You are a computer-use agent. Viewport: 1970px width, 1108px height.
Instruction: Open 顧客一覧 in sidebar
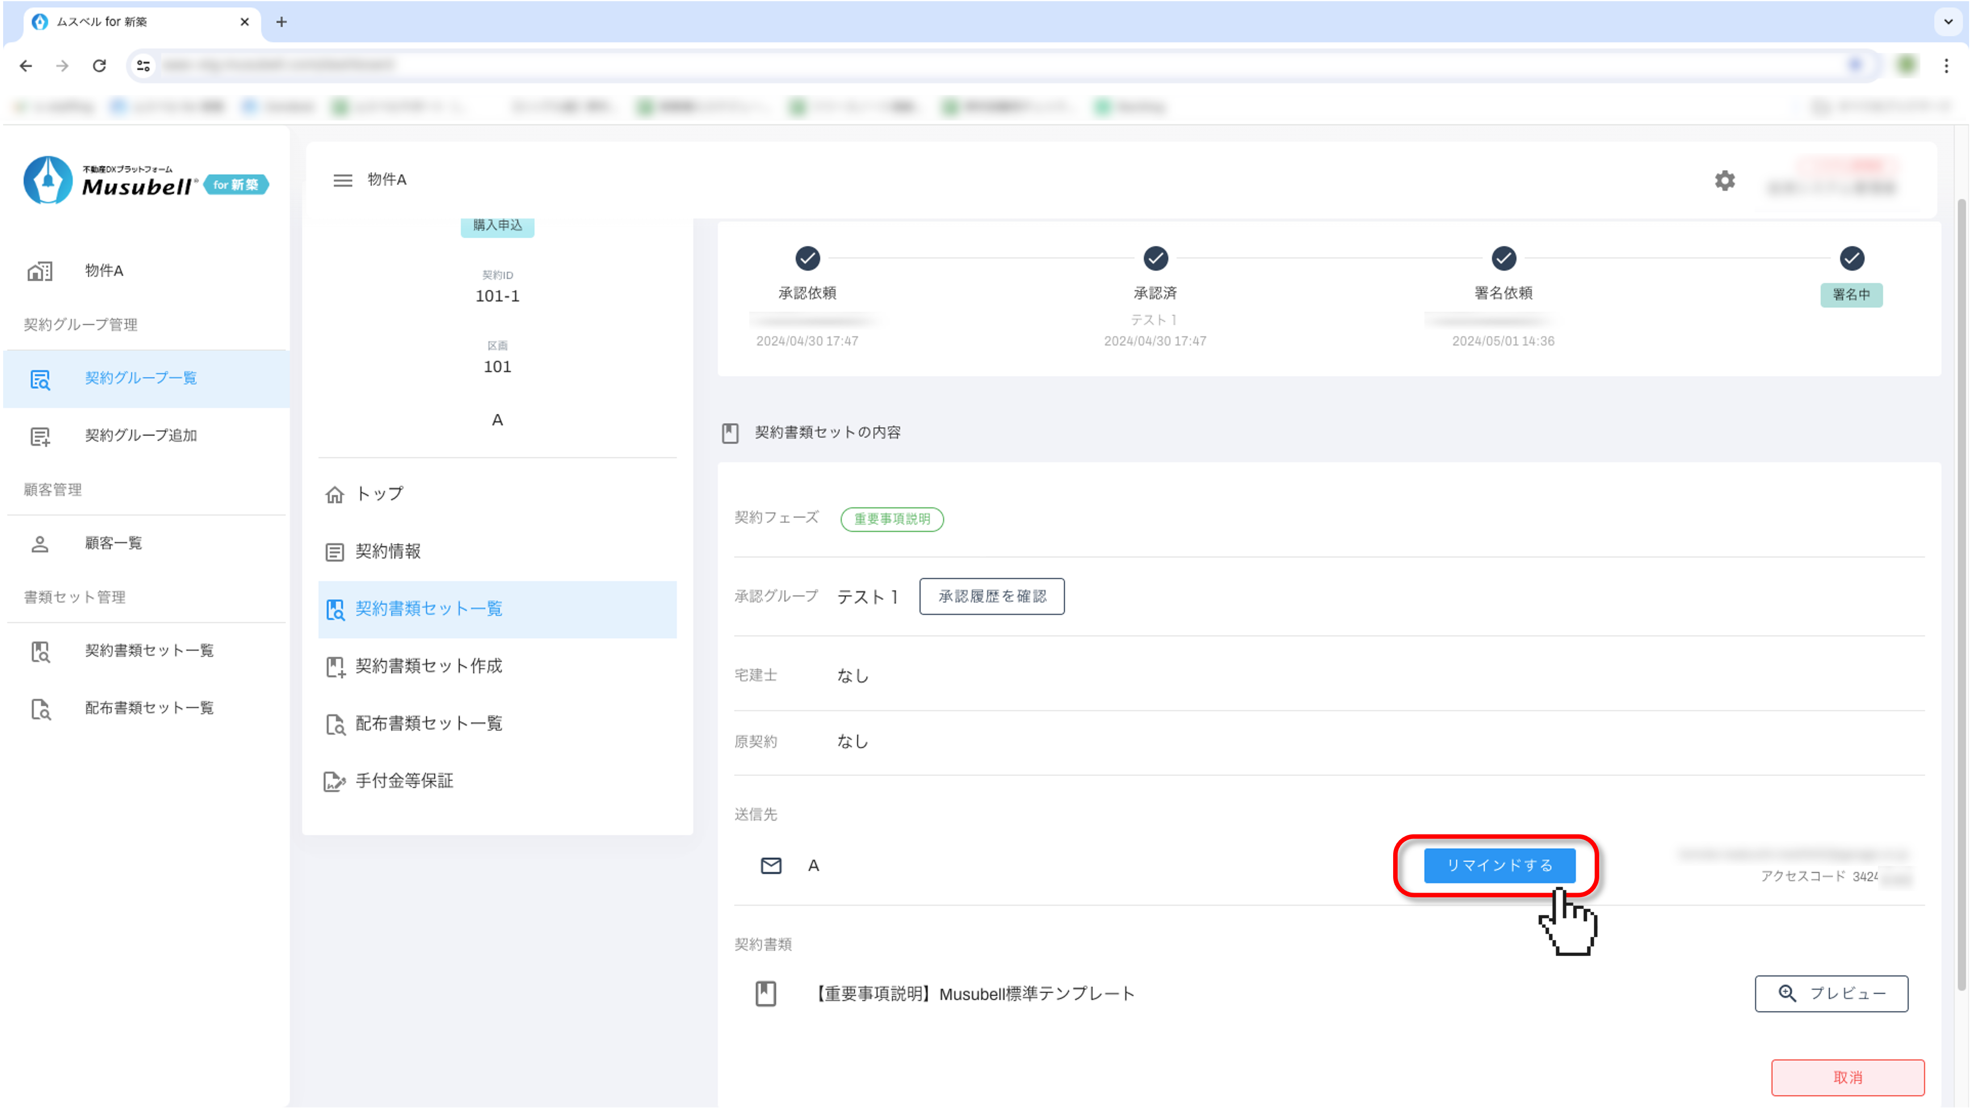[x=113, y=543]
